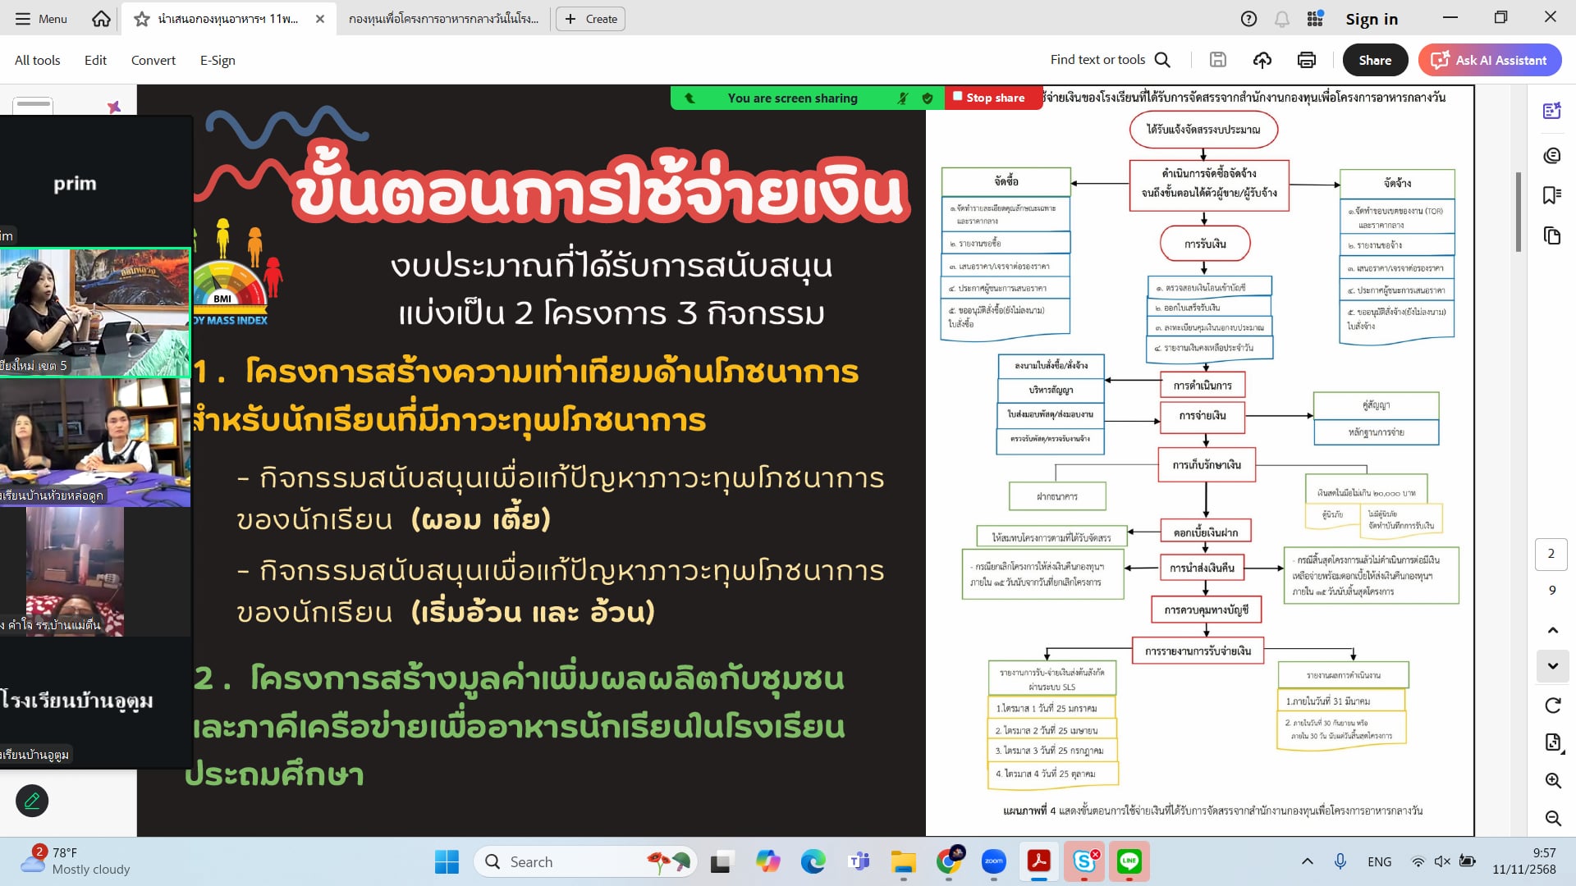Print the PDF file
This screenshot has height=886, width=1576.
coord(1306,60)
